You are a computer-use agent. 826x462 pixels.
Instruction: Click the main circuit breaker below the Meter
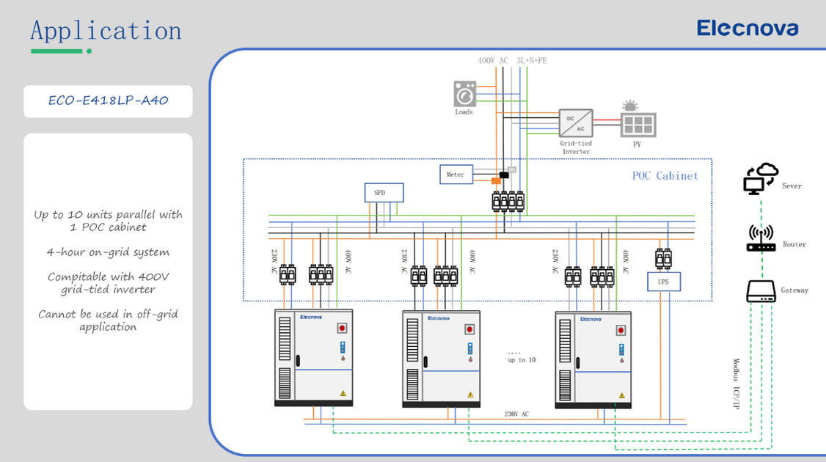508,201
